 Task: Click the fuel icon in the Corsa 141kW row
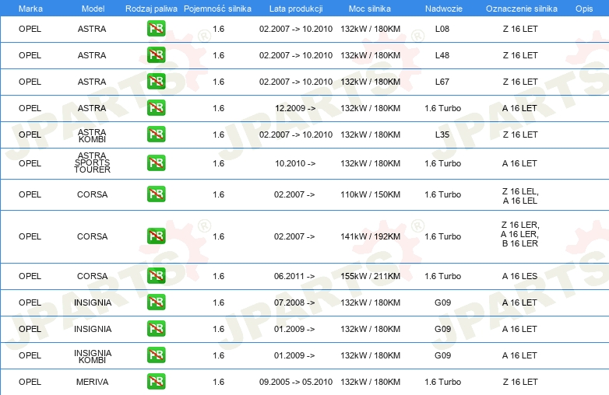(156, 236)
